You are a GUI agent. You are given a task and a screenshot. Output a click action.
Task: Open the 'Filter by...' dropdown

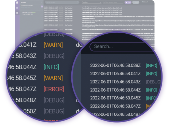click(x=91, y=2)
